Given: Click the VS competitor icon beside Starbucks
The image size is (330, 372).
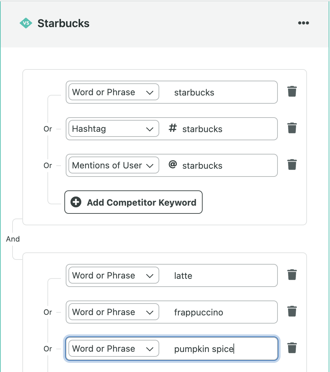Looking at the screenshot, I should (26, 23).
